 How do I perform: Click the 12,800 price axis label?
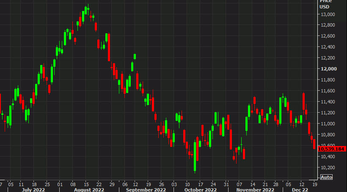coord(328,25)
